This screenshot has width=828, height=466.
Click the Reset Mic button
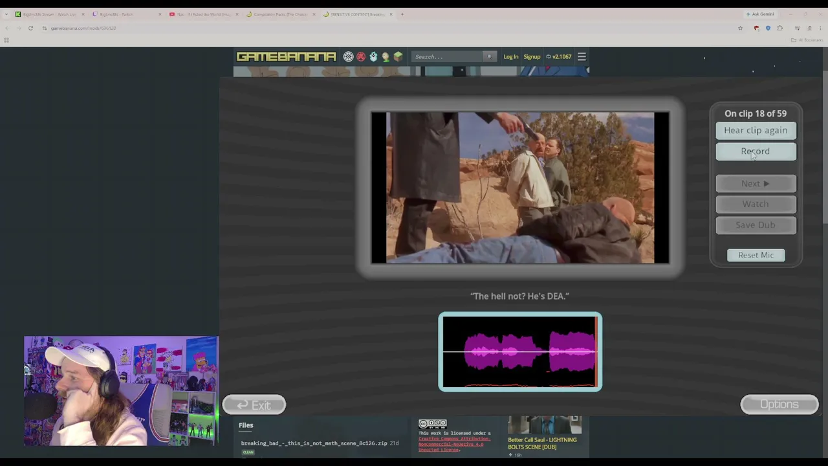pos(756,255)
